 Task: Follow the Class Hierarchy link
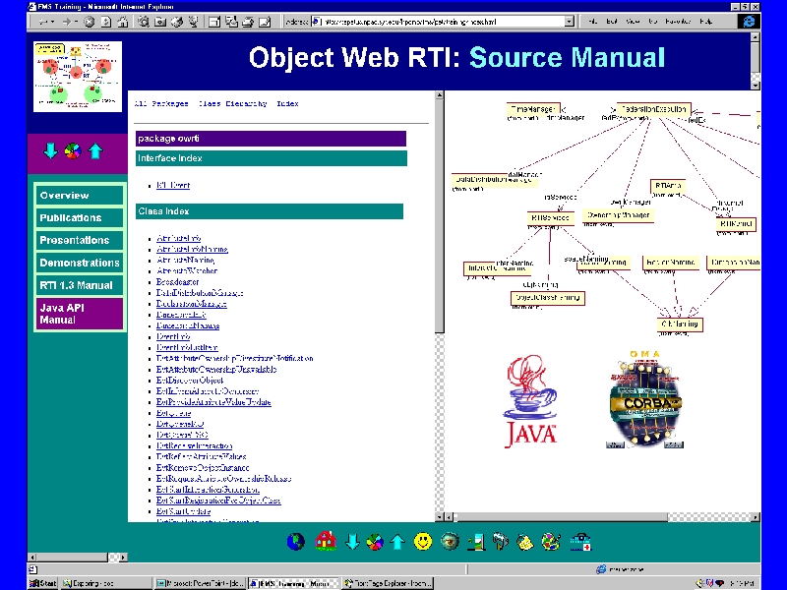click(x=232, y=104)
